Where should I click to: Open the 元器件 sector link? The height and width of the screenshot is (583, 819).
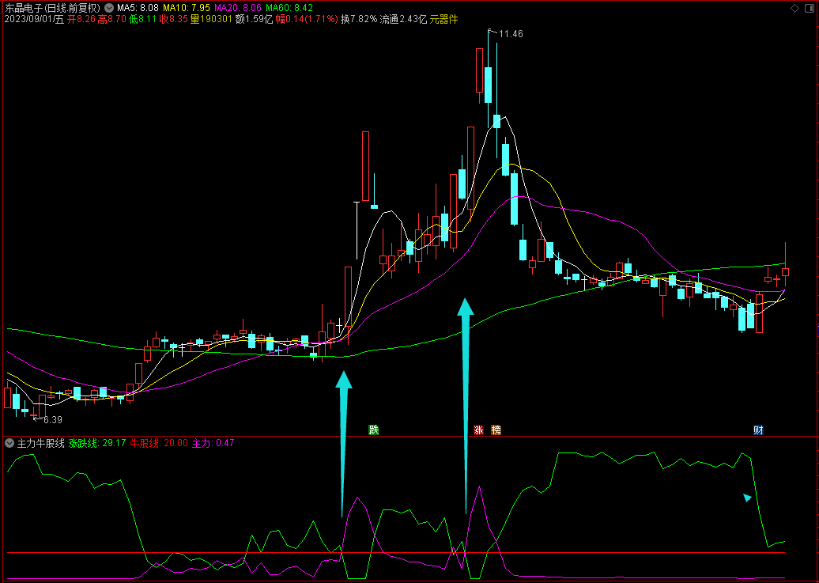pos(444,19)
